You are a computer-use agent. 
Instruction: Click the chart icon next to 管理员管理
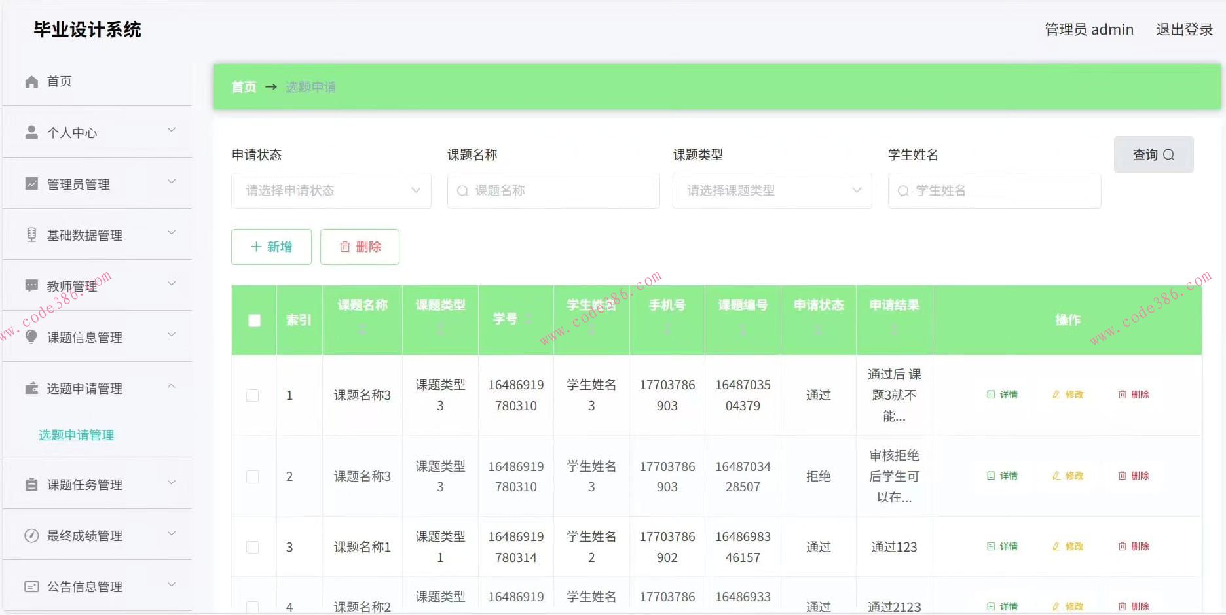[x=30, y=183]
